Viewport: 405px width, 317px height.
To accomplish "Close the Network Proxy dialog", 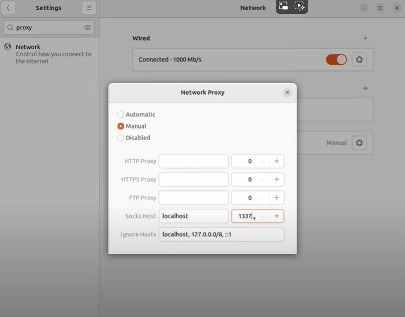I will pos(287,93).
